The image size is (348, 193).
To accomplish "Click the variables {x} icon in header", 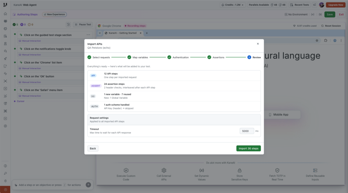I will pyautogui.click(x=313, y=14).
